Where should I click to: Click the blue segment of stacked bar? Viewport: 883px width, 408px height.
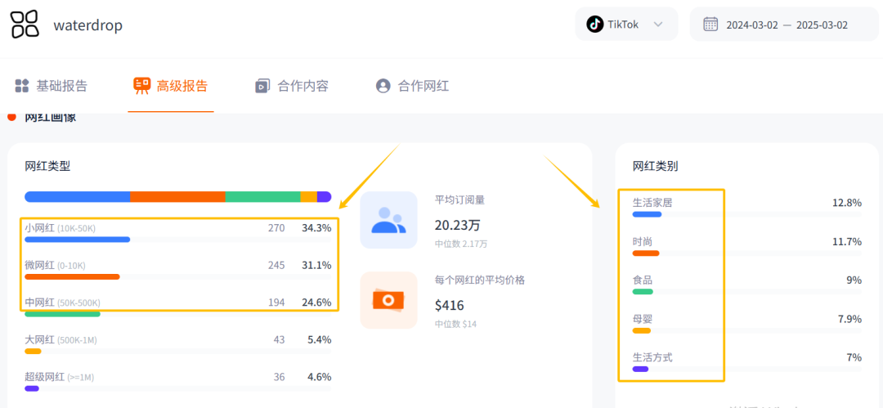point(78,197)
